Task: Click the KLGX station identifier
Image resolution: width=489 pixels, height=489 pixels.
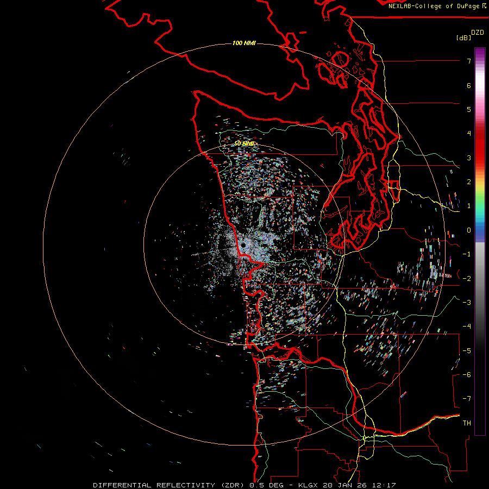Action: (309, 485)
